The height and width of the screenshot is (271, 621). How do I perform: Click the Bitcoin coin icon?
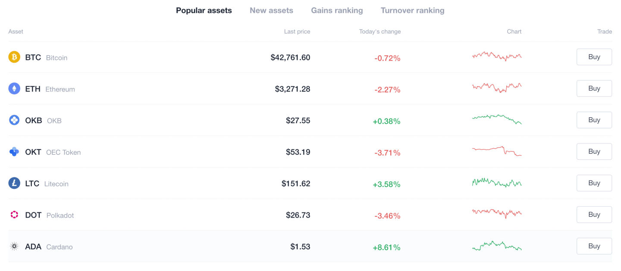click(x=14, y=57)
